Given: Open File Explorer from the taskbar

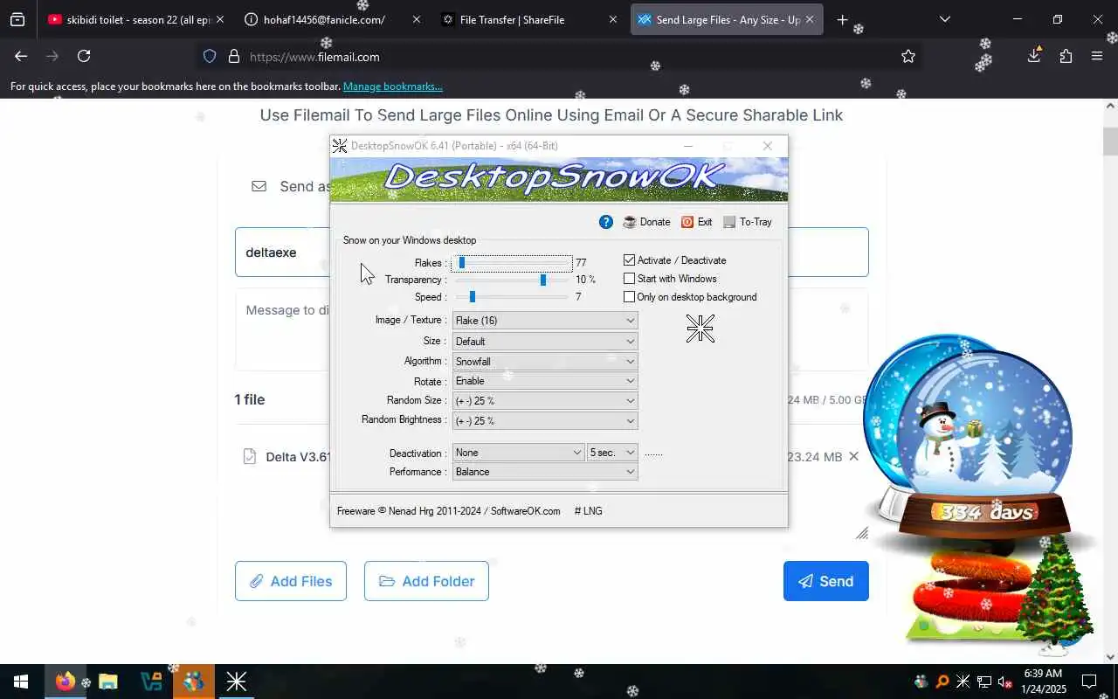Looking at the screenshot, I should click(108, 682).
